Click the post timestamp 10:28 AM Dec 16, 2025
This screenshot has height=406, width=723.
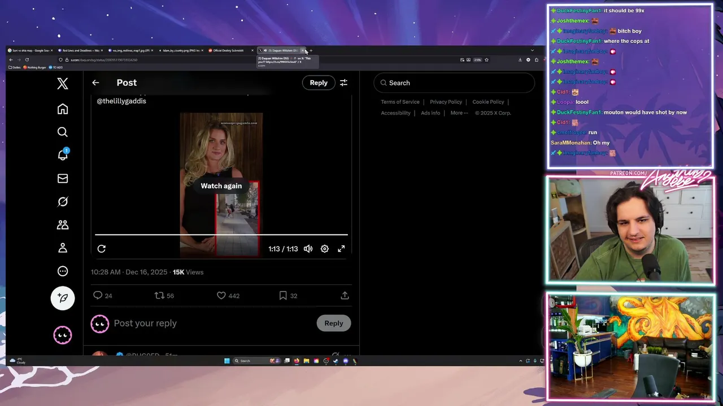coord(129,272)
